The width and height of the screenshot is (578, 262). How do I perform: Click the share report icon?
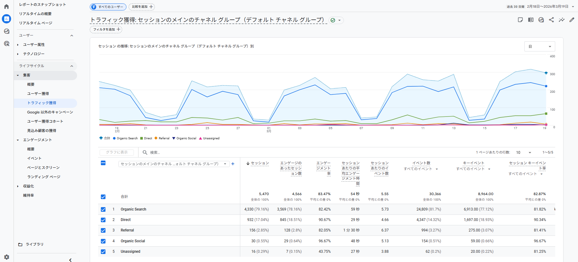551,20
